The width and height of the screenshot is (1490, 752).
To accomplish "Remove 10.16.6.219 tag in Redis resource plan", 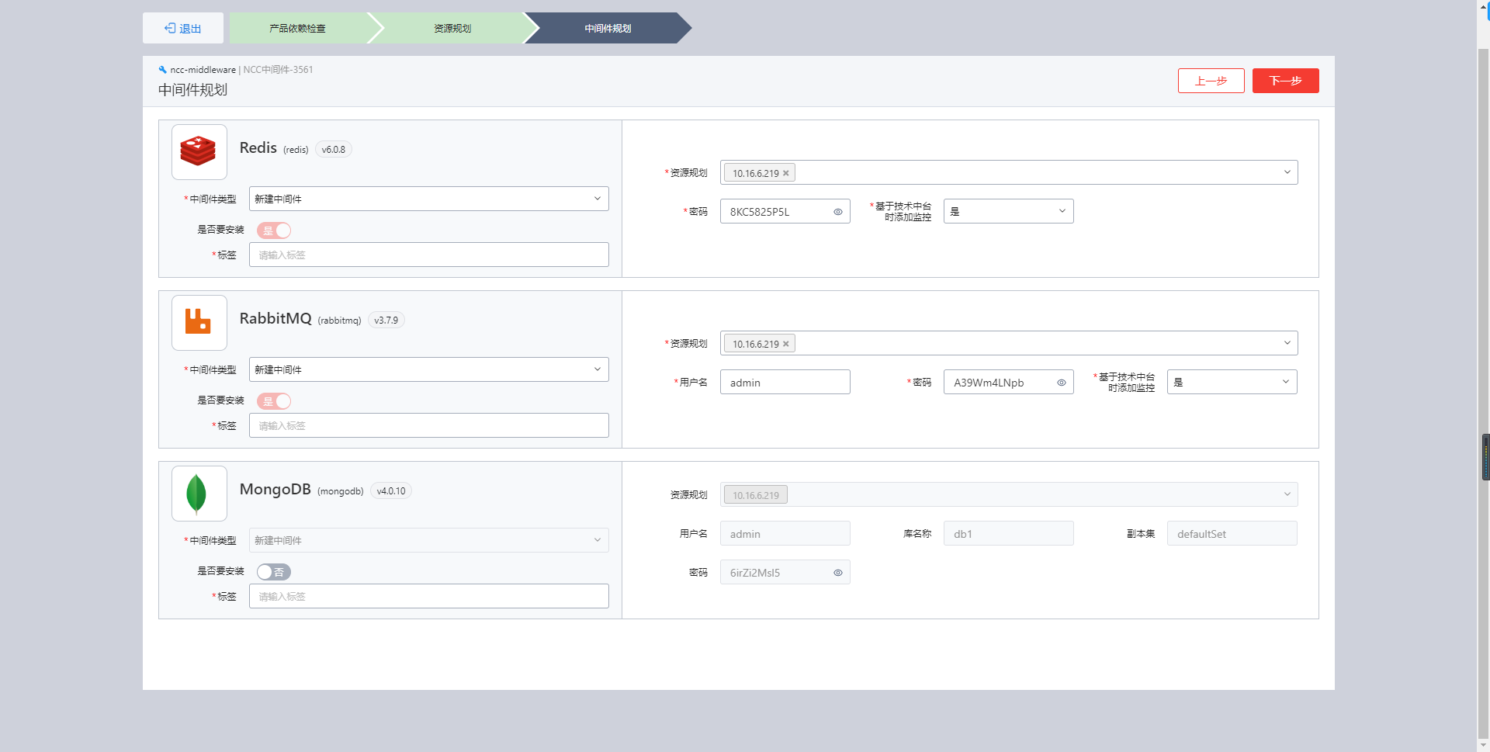I will (786, 173).
